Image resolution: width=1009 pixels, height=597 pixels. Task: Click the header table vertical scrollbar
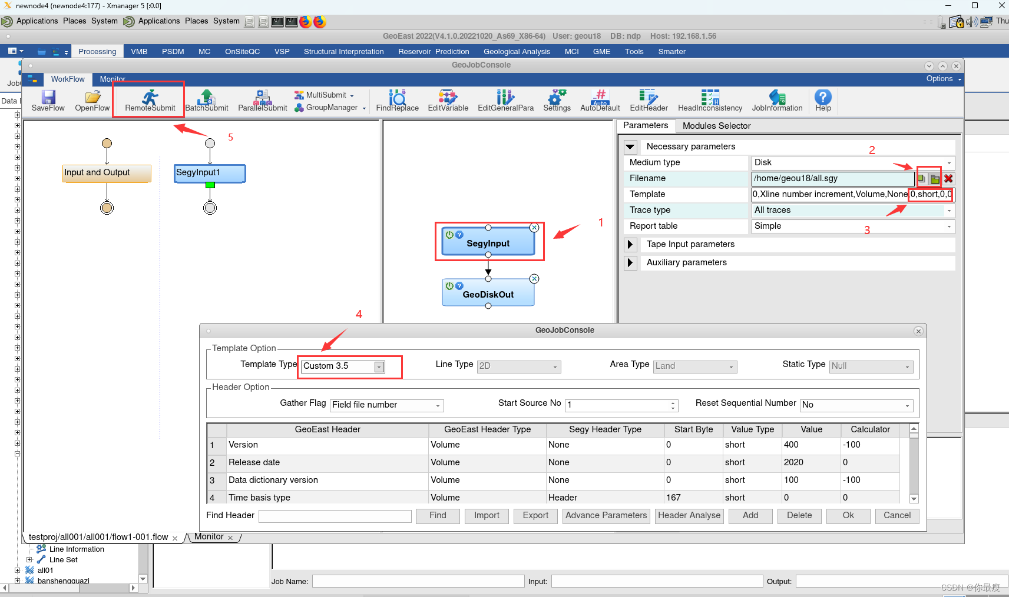[914, 463]
